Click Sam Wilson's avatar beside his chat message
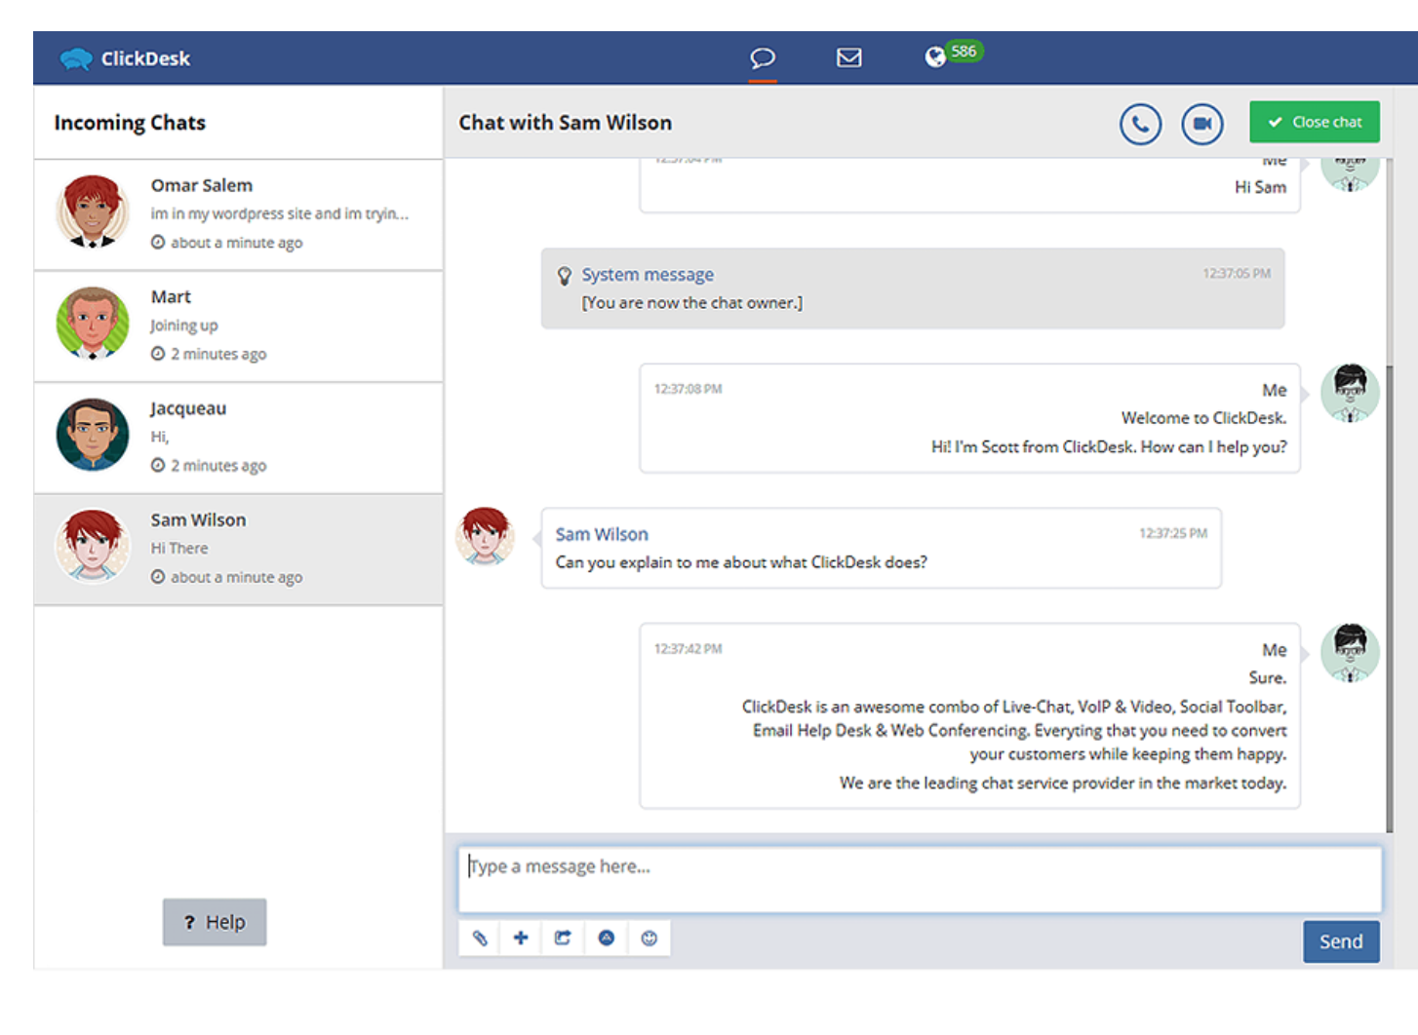This screenshot has height=1035, width=1418. click(486, 536)
